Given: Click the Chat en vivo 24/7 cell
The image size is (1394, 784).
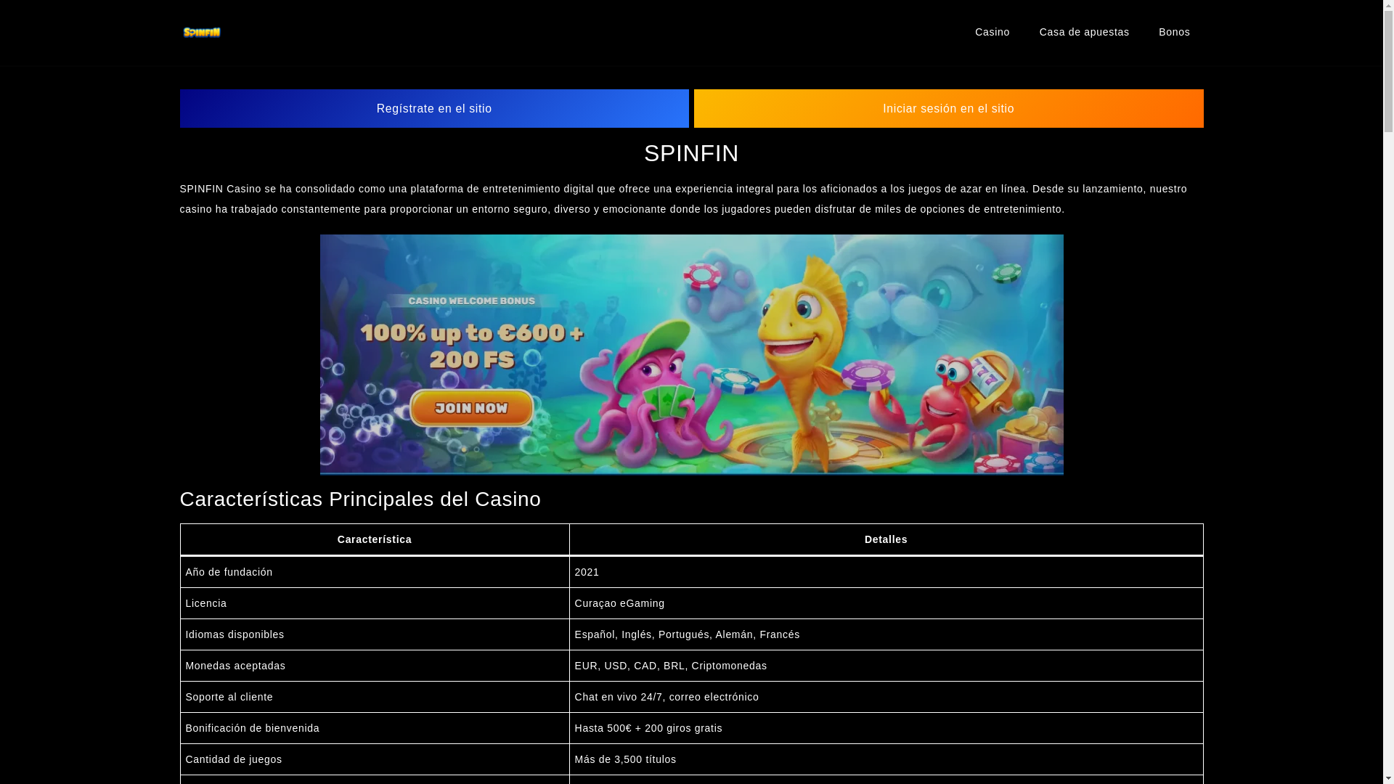Looking at the screenshot, I should click(x=886, y=697).
